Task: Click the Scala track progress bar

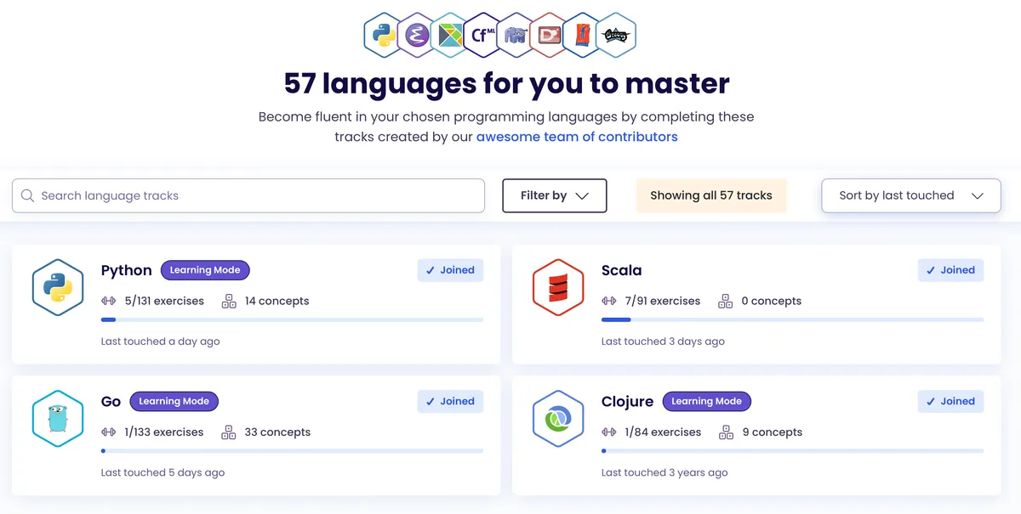Action: 792,319
